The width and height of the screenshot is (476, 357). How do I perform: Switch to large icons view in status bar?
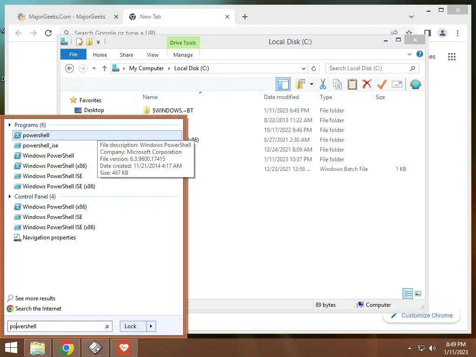tap(418, 293)
